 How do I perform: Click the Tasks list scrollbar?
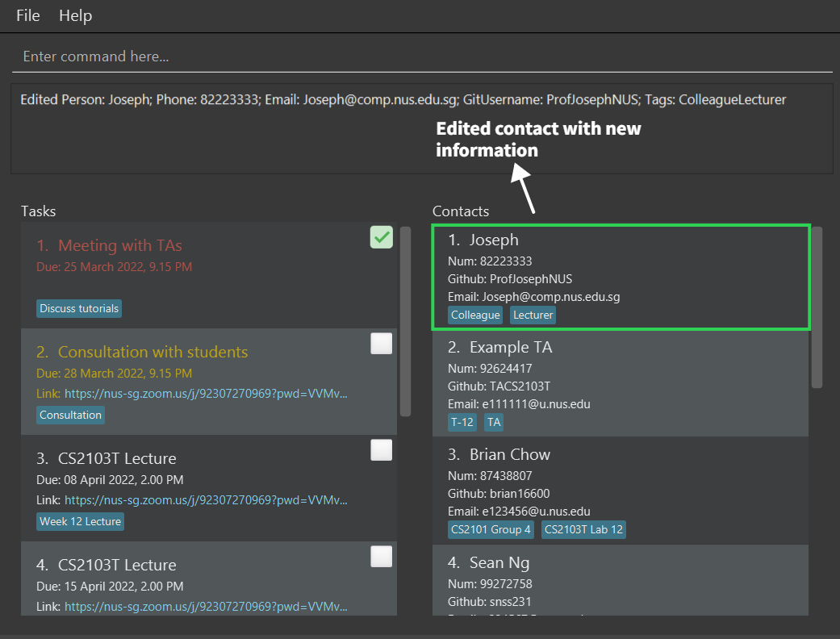click(406, 321)
